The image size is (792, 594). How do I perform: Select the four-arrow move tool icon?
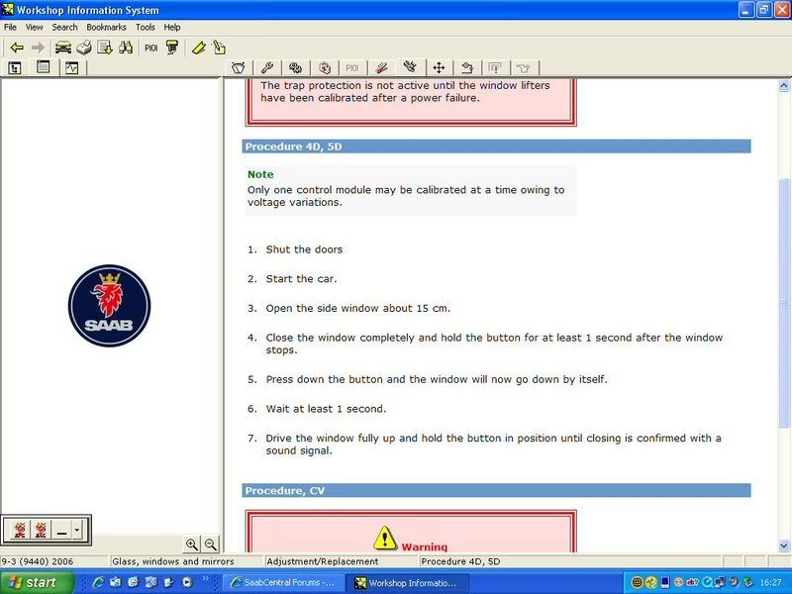[x=440, y=66]
